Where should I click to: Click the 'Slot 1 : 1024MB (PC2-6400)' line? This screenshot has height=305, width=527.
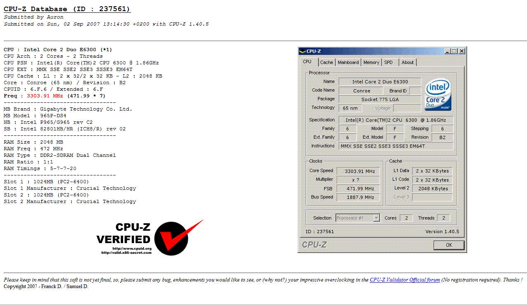(x=46, y=182)
